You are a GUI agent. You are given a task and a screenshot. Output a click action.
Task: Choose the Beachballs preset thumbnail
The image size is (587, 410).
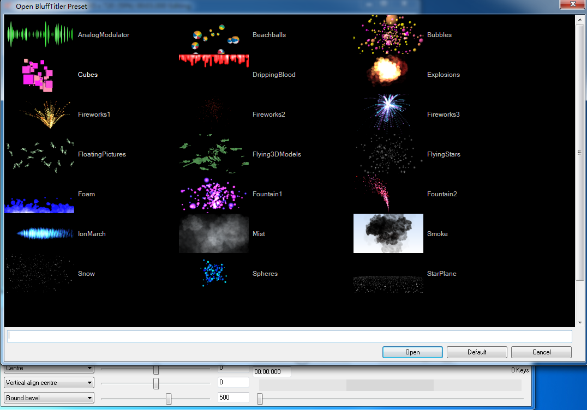pyautogui.click(x=214, y=35)
